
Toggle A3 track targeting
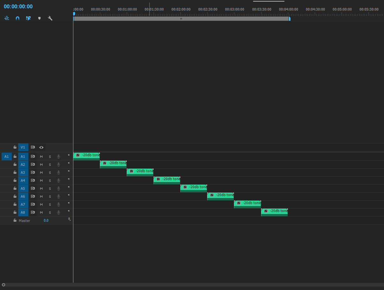(x=23, y=172)
